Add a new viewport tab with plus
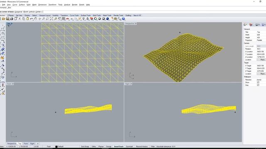 (38, 144)
